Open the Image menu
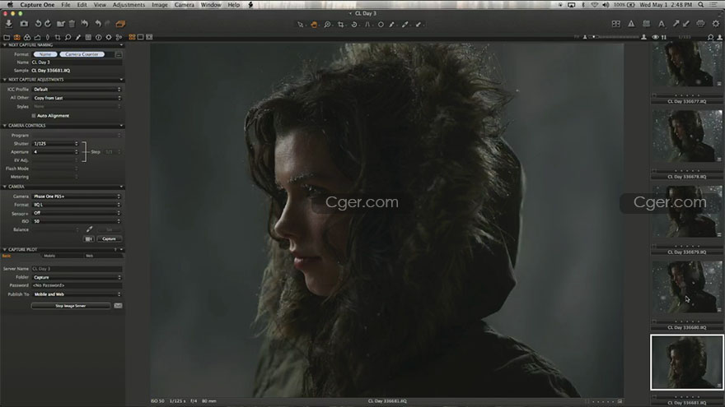 click(160, 5)
